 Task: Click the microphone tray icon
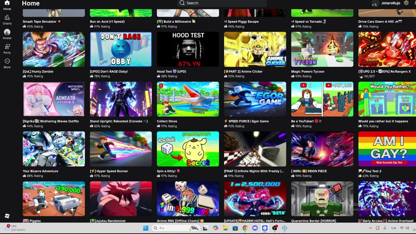coord(385,228)
